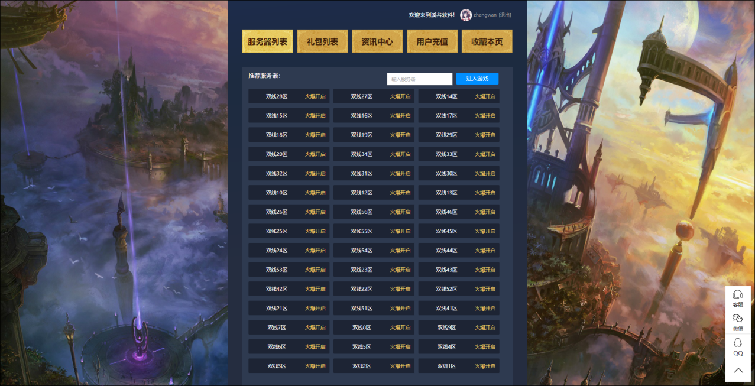Open server 双线55区
The image size is (755, 386).
[374, 231]
